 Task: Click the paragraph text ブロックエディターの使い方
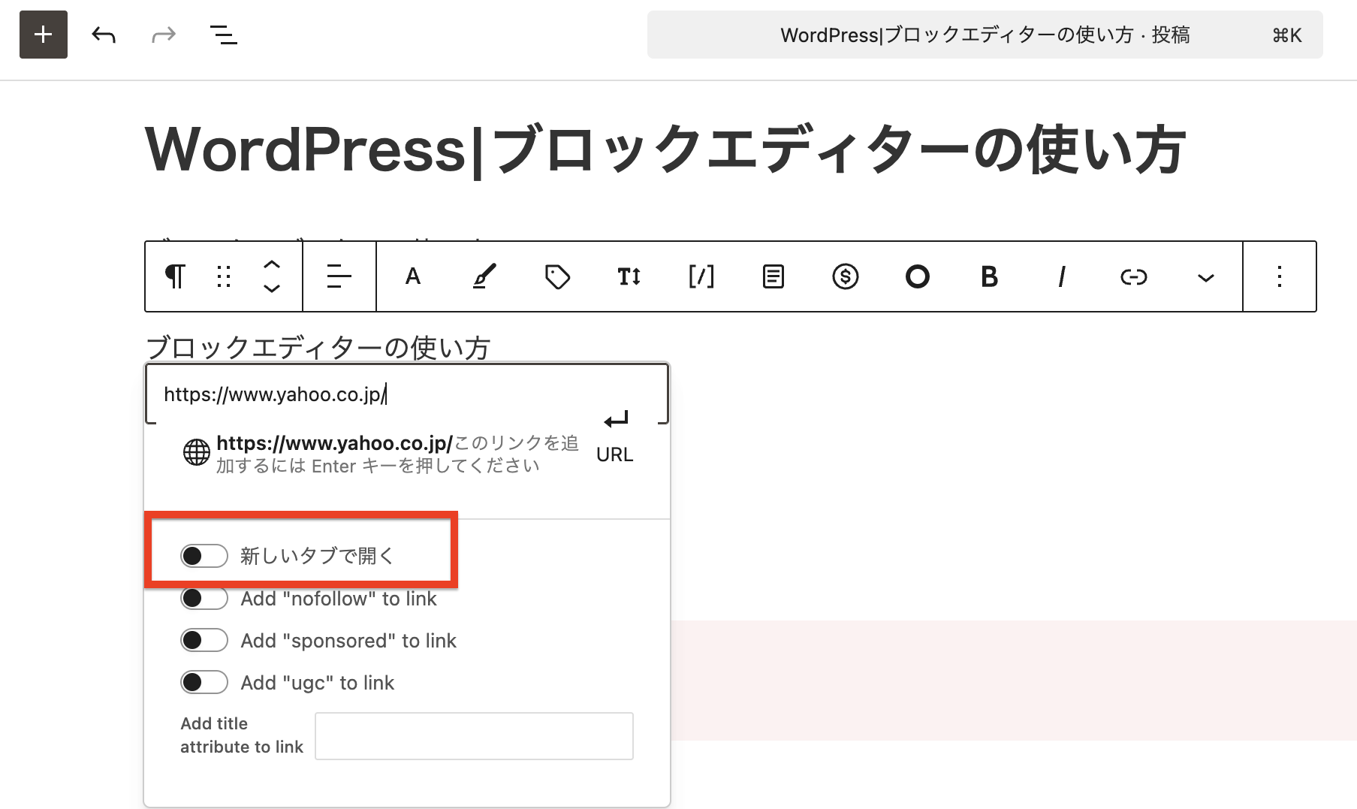click(x=318, y=347)
